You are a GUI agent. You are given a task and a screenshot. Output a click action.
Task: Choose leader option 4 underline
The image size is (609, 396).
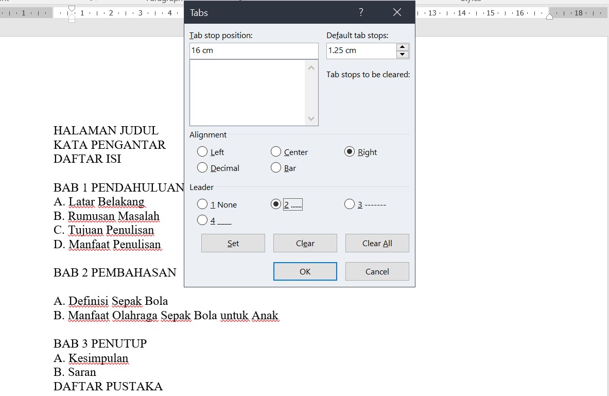202,220
